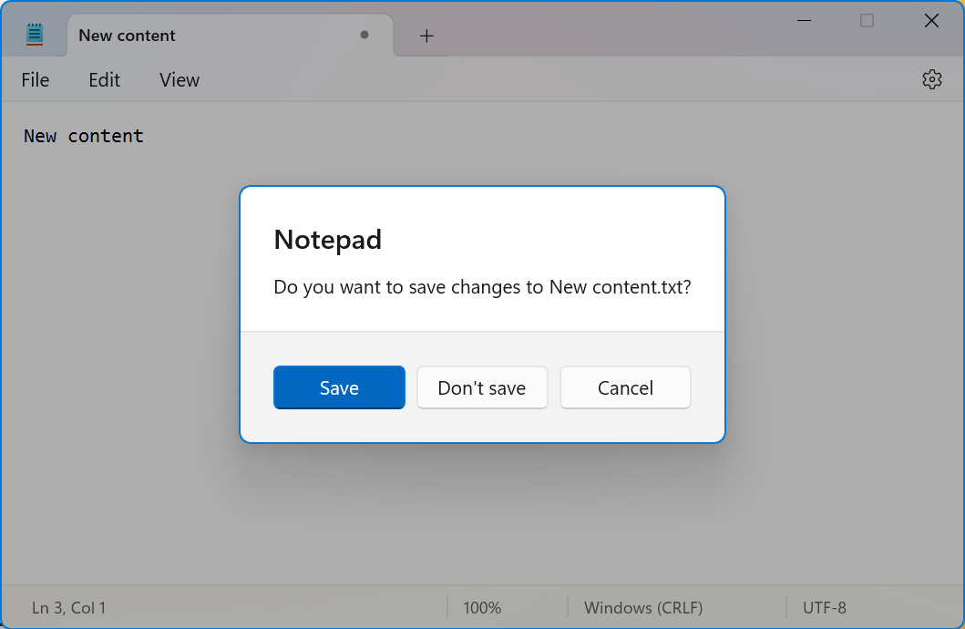Maximize the Notepad window
The width and height of the screenshot is (965, 629).
pyautogui.click(x=867, y=21)
